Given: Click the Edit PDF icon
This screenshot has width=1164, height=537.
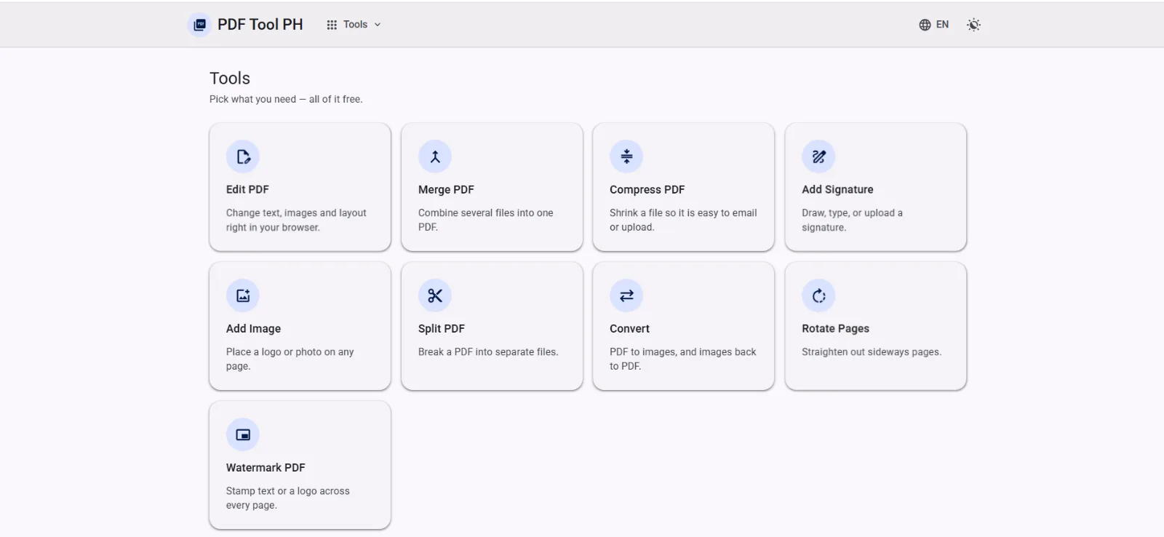Looking at the screenshot, I should tap(243, 156).
